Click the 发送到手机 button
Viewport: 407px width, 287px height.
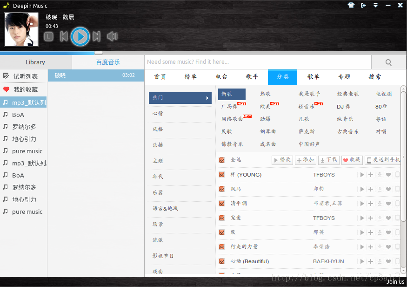[x=383, y=160]
